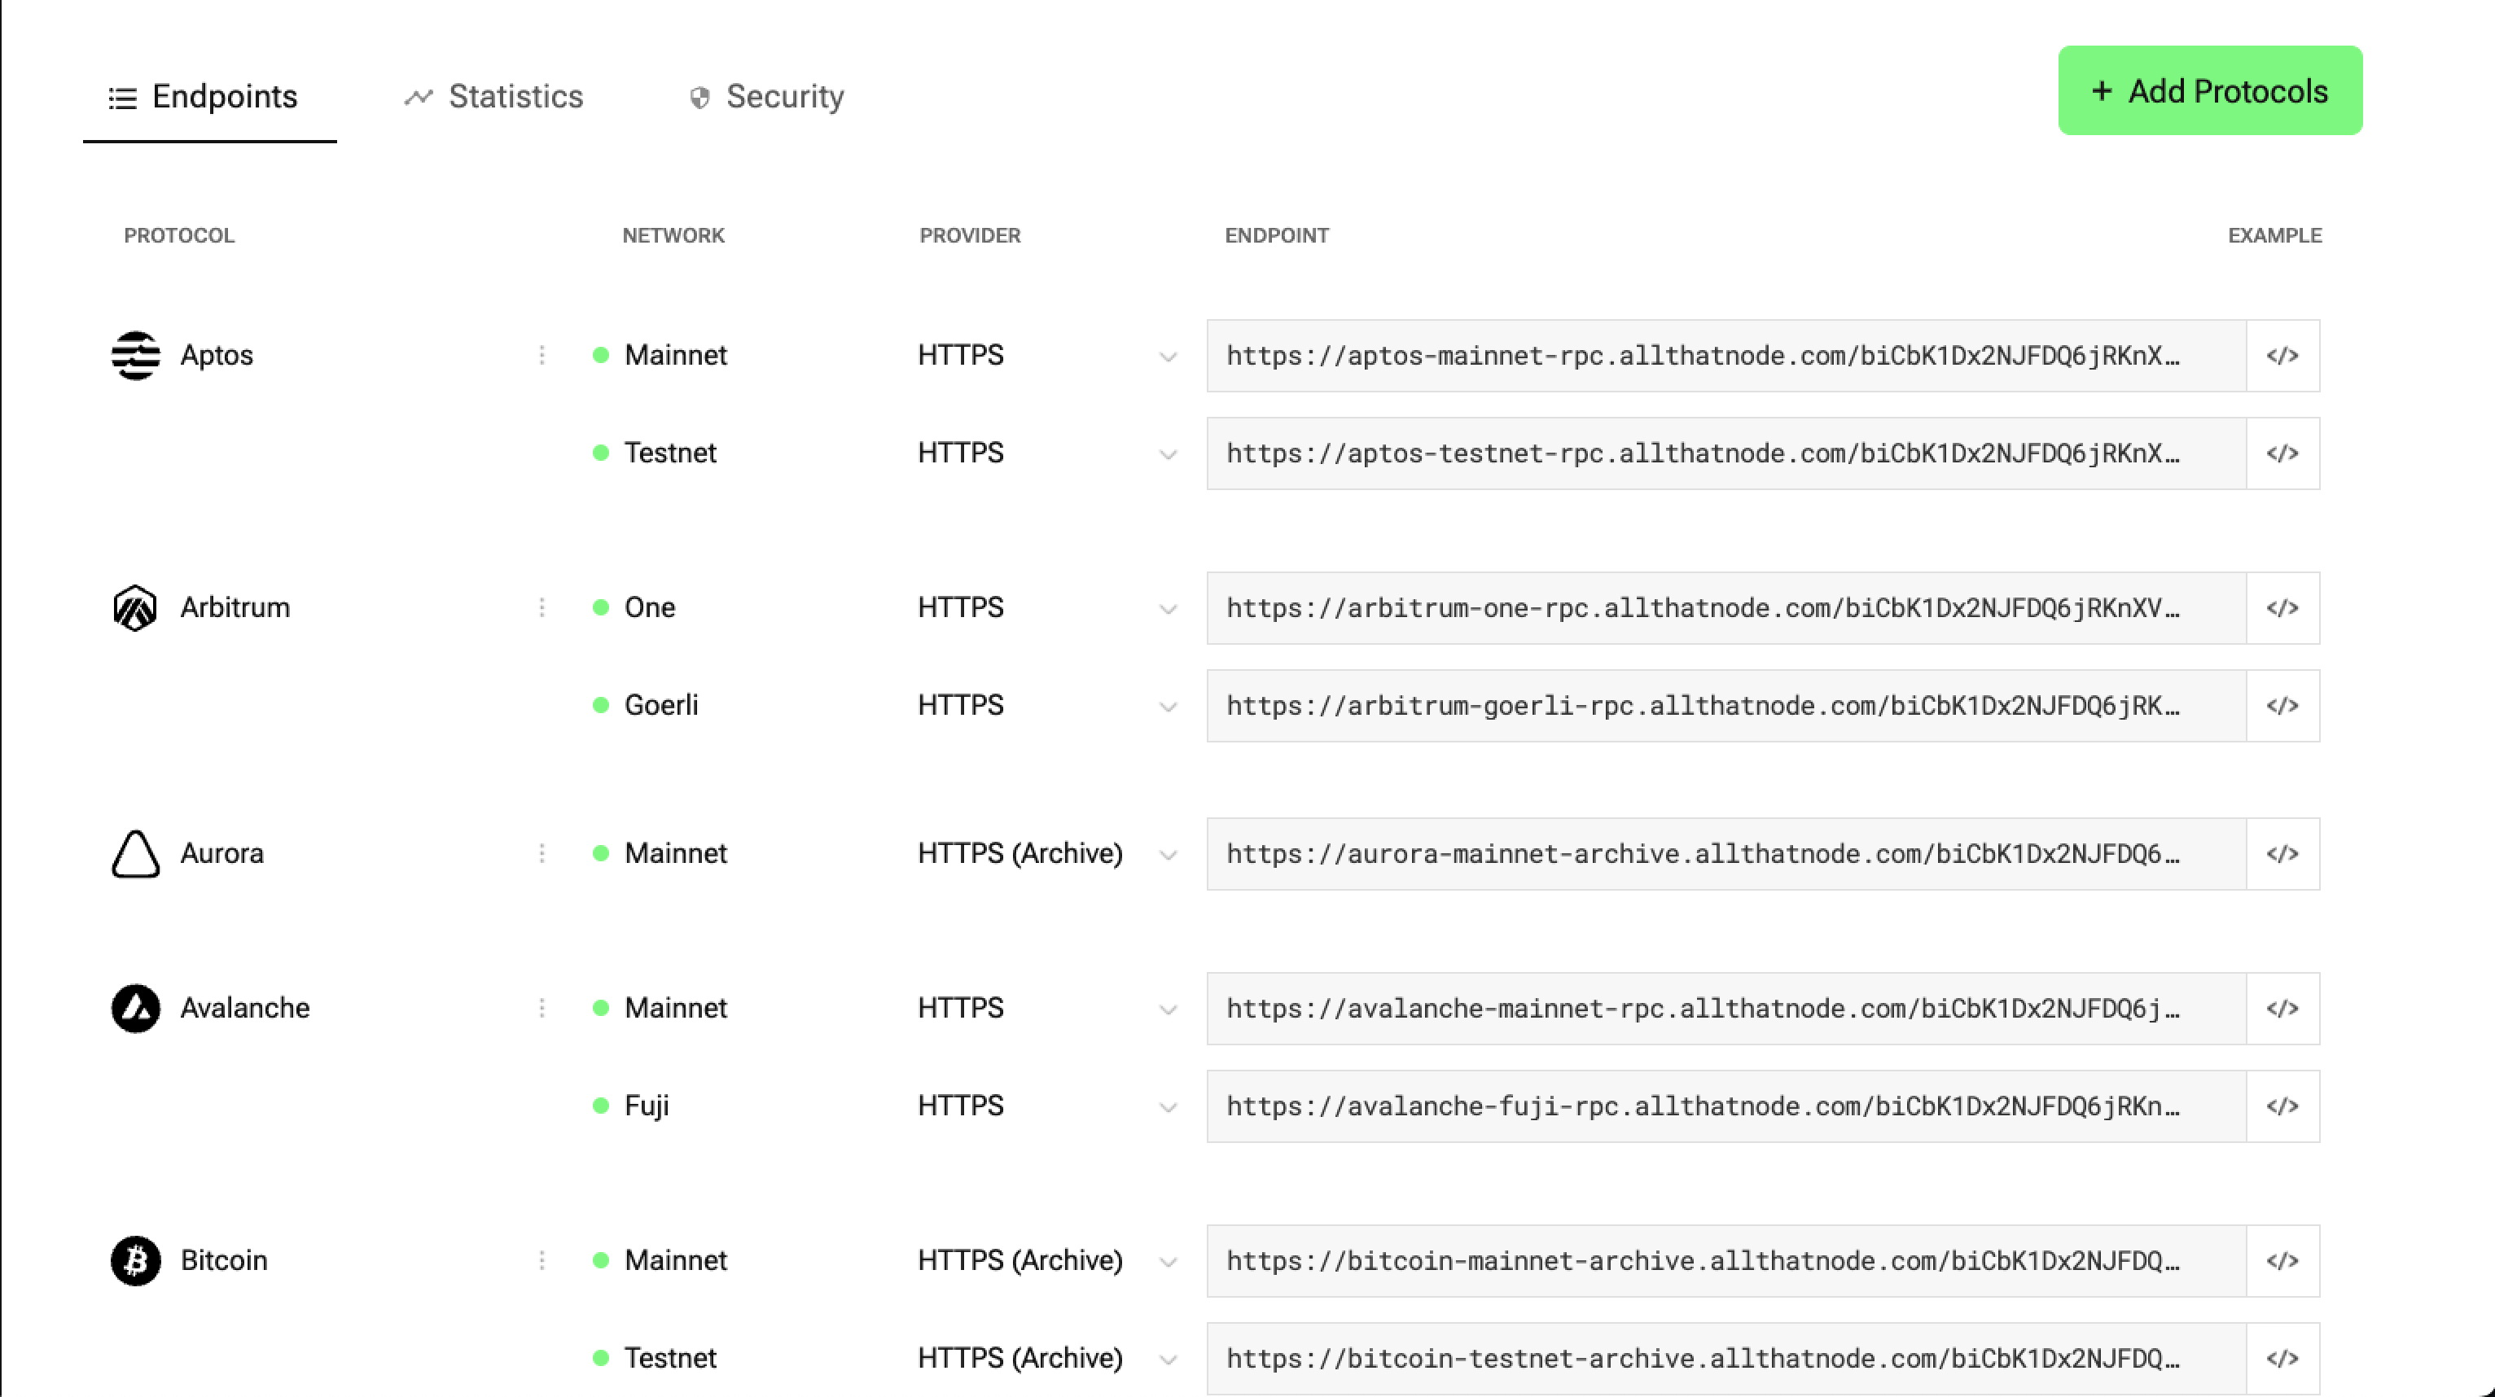
Task: Select the Avalanche Mainnet endpoint URL field
Action: [1726, 1009]
